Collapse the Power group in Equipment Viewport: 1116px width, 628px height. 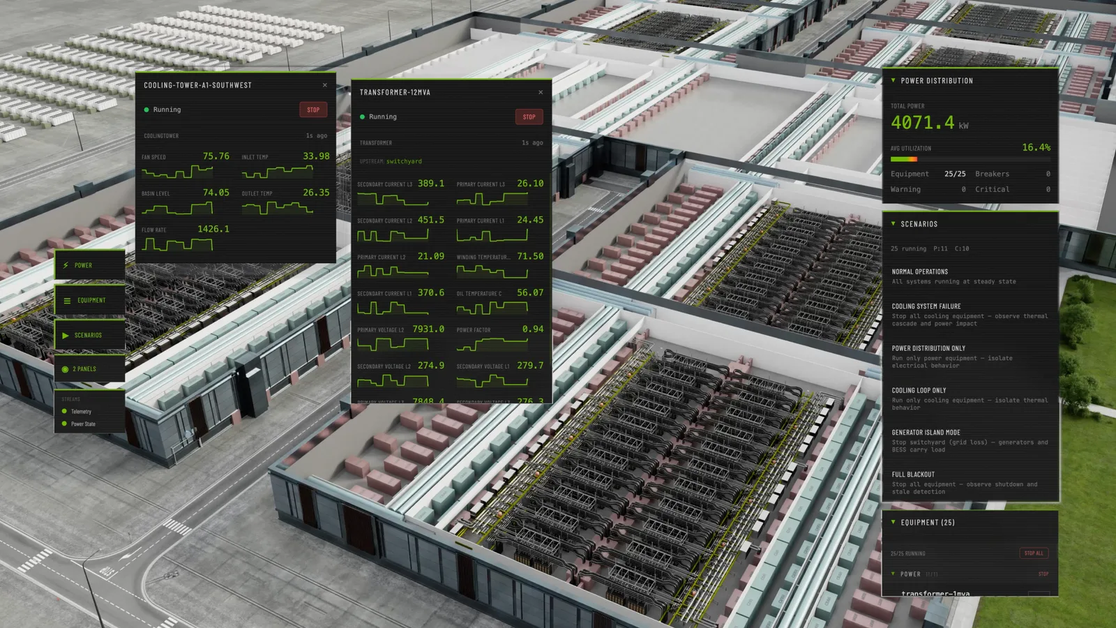click(893, 574)
